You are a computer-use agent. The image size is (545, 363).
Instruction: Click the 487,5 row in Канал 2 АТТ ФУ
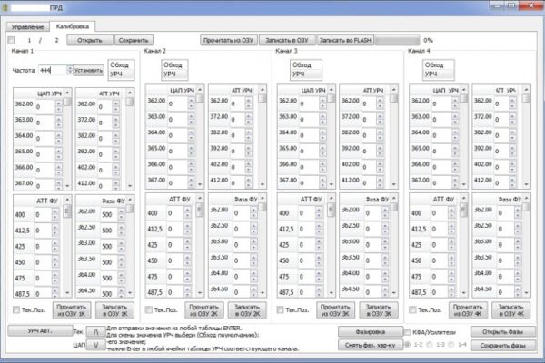coord(171,292)
